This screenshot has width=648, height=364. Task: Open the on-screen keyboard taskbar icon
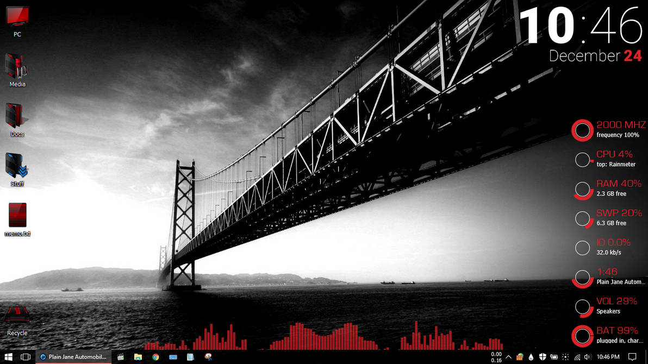pyautogui.click(x=173, y=357)
